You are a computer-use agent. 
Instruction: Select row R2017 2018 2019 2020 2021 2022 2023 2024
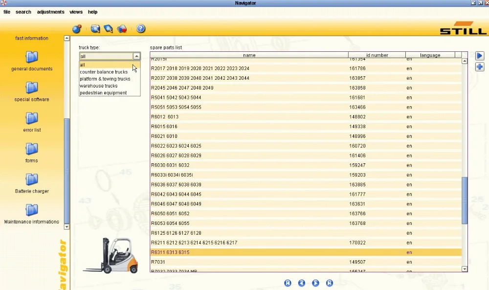tap(306, 68)
